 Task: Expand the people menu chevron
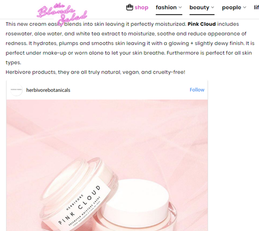245,7
